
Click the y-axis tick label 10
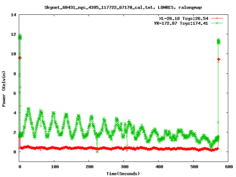tap(13, 54)
